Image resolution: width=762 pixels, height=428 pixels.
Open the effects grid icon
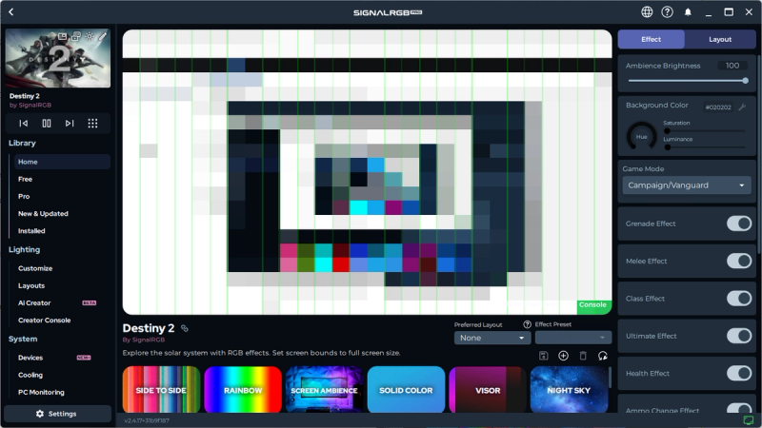tap(92, 123)
